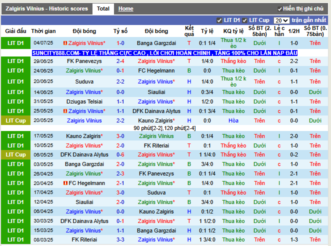Image resolution: width=331 pixels, height=246 pixels.
Task: Uncheck the LIT Cup league filter
Action: 244,20
